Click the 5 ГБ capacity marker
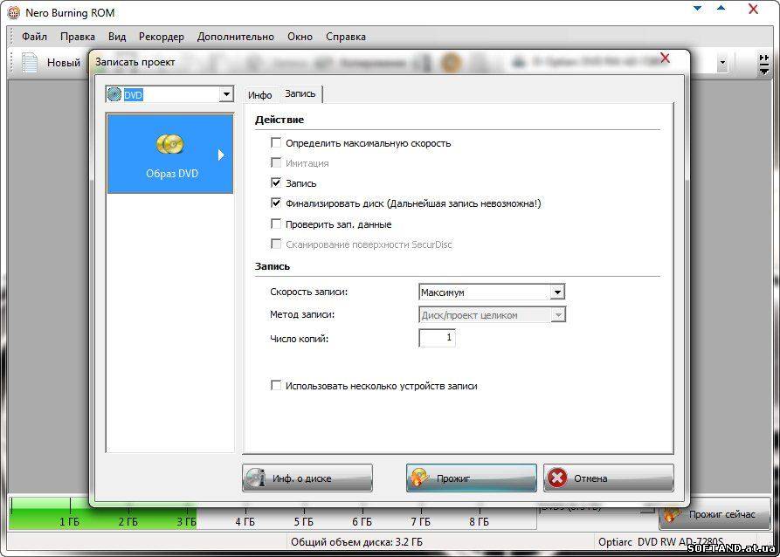Screen dimensions: 780x557 coord(303,522)
